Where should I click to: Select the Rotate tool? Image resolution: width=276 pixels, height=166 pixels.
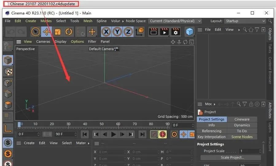point(69,32)
